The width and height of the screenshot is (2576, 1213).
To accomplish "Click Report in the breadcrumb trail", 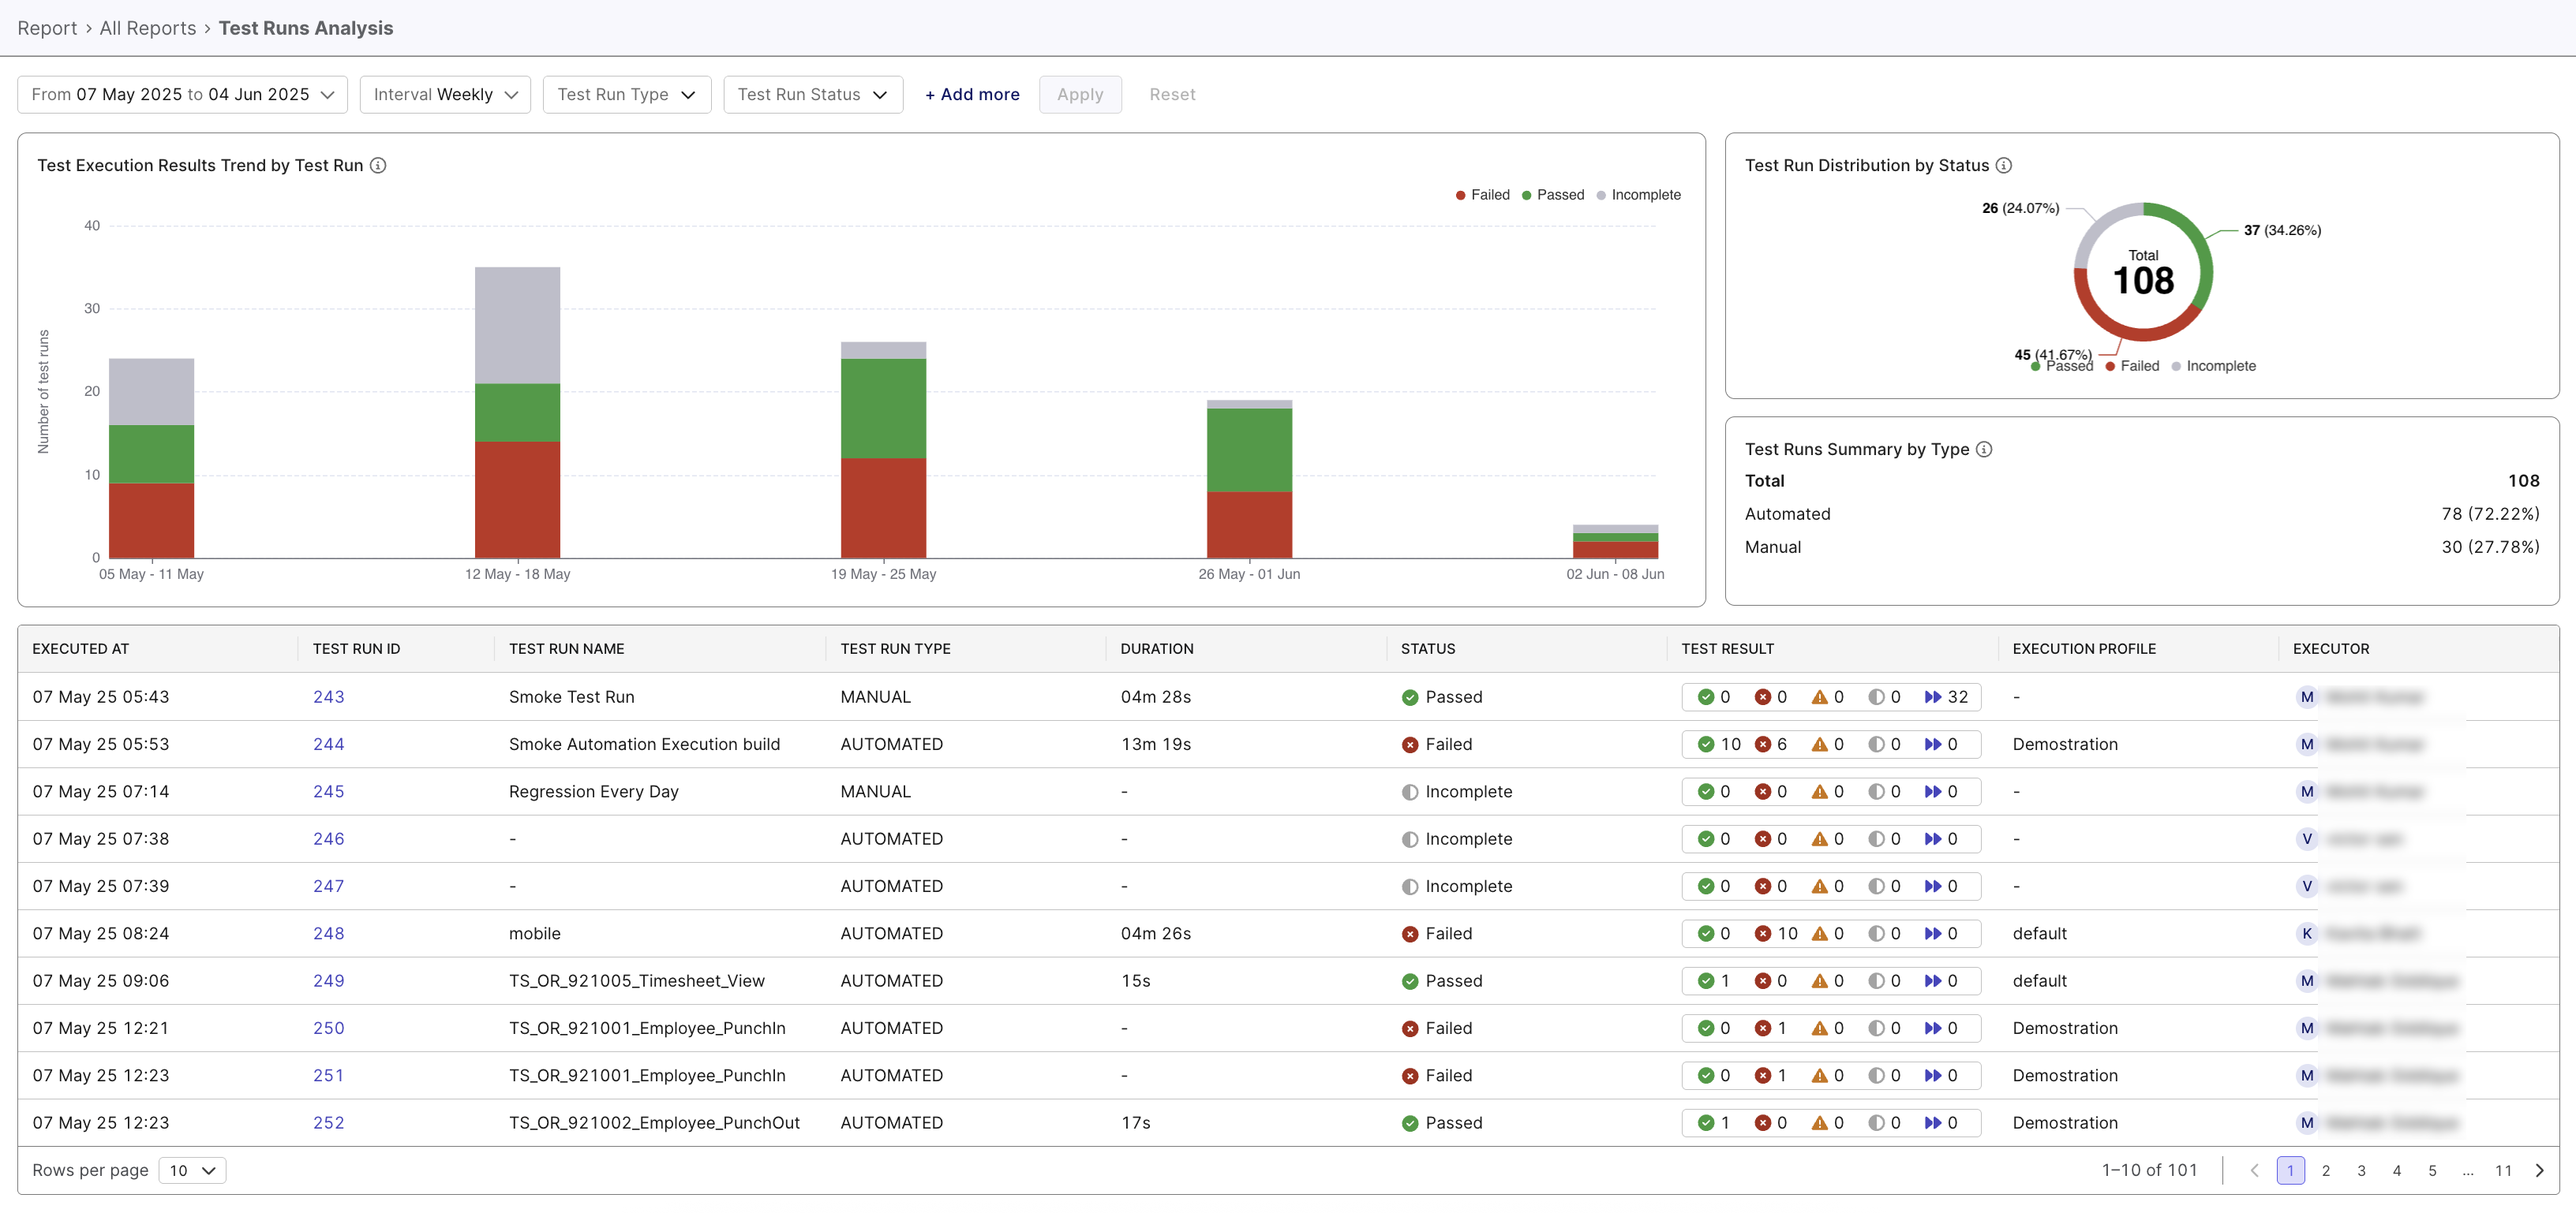I will (x=47, y=28).
